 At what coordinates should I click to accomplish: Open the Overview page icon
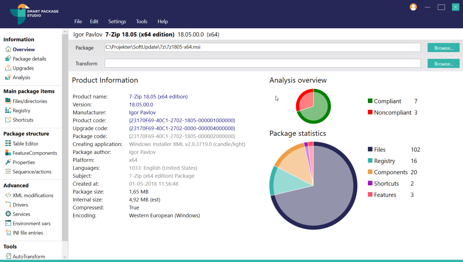tap(8, 49)
